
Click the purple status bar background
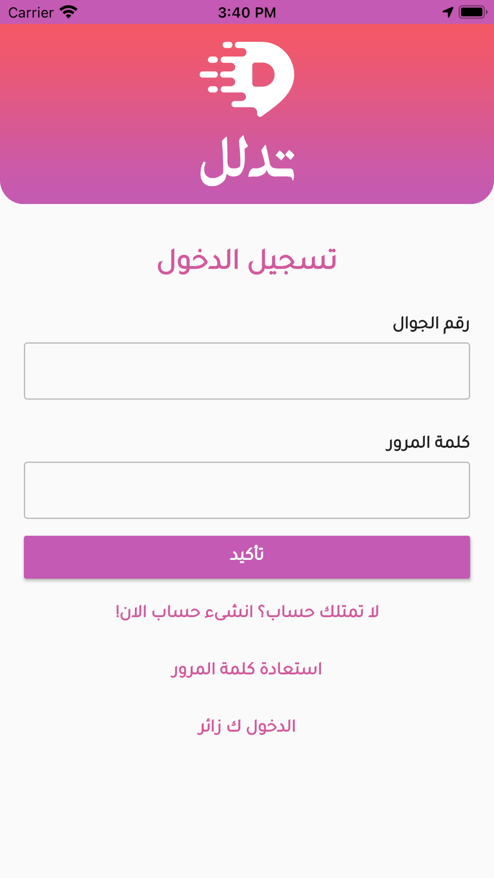148,12
